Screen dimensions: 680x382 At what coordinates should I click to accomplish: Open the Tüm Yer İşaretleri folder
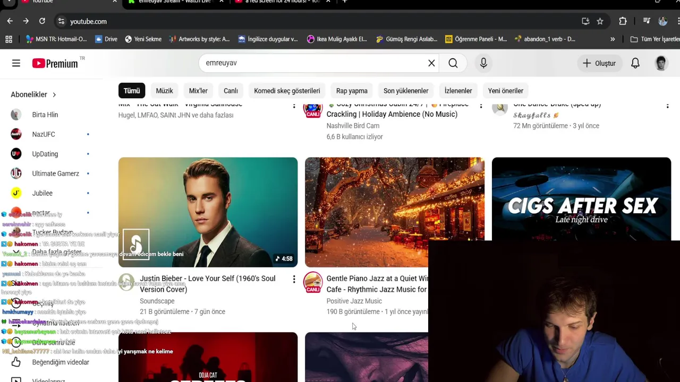tap(654, 39)
